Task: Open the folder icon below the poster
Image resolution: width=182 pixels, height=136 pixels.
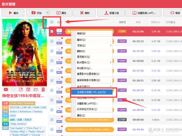Action: pyautogui.click(x=36, y=89)
